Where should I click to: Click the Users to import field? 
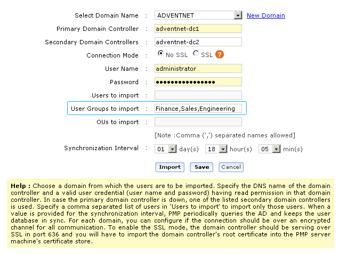pyautogui.click(x=198, y=95)
